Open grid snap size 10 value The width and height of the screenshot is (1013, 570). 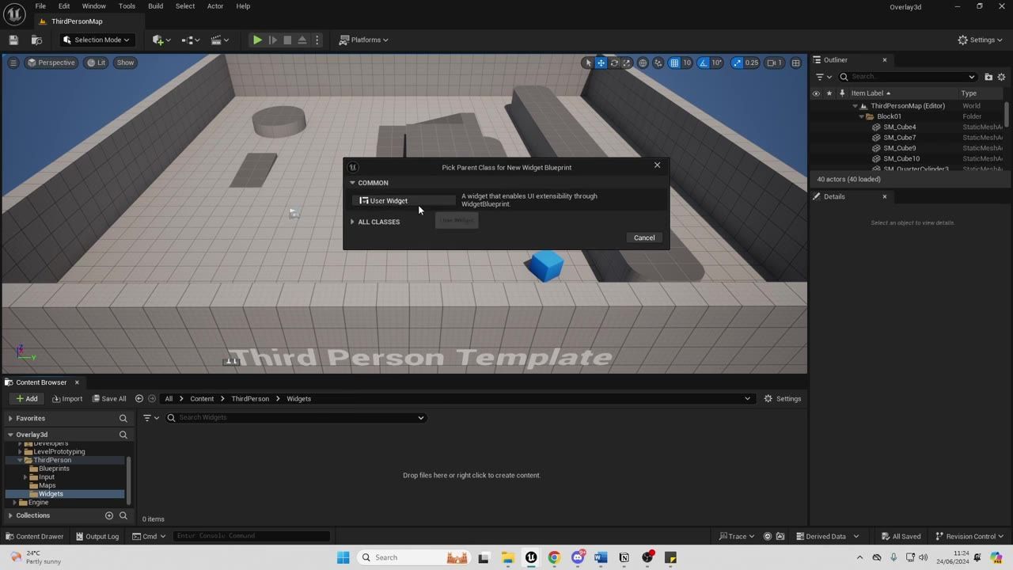coord(687,63)
